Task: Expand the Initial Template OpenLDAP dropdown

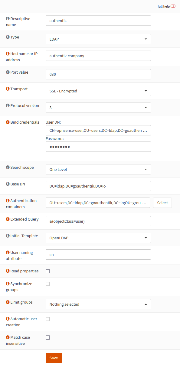Action: (x=98, y=238)
